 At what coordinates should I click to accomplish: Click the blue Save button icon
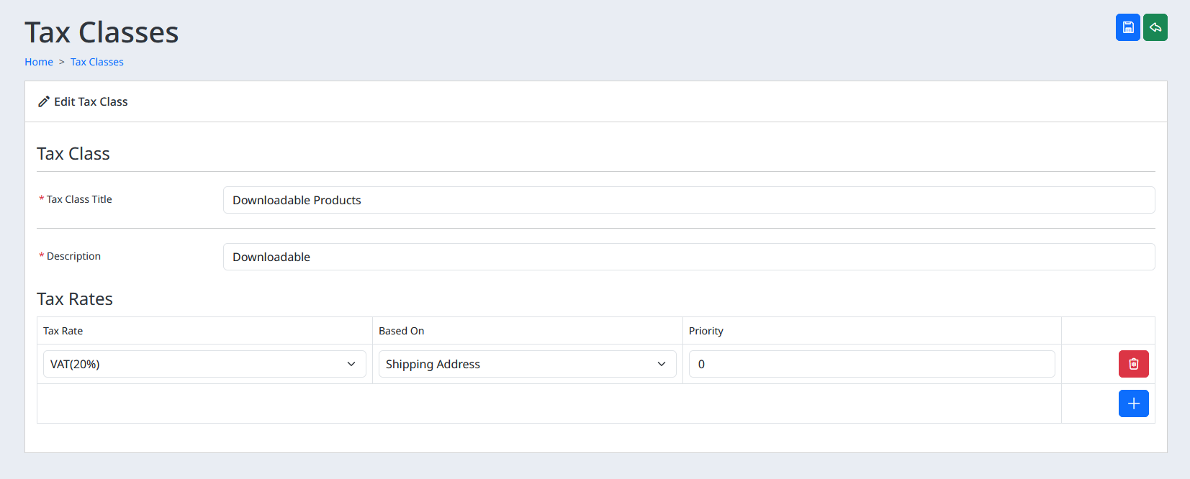coord(1127,27)
